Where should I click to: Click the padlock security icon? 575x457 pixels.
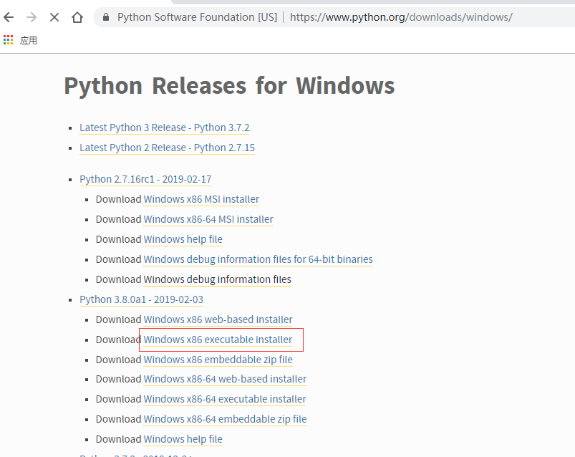(106, 17)
